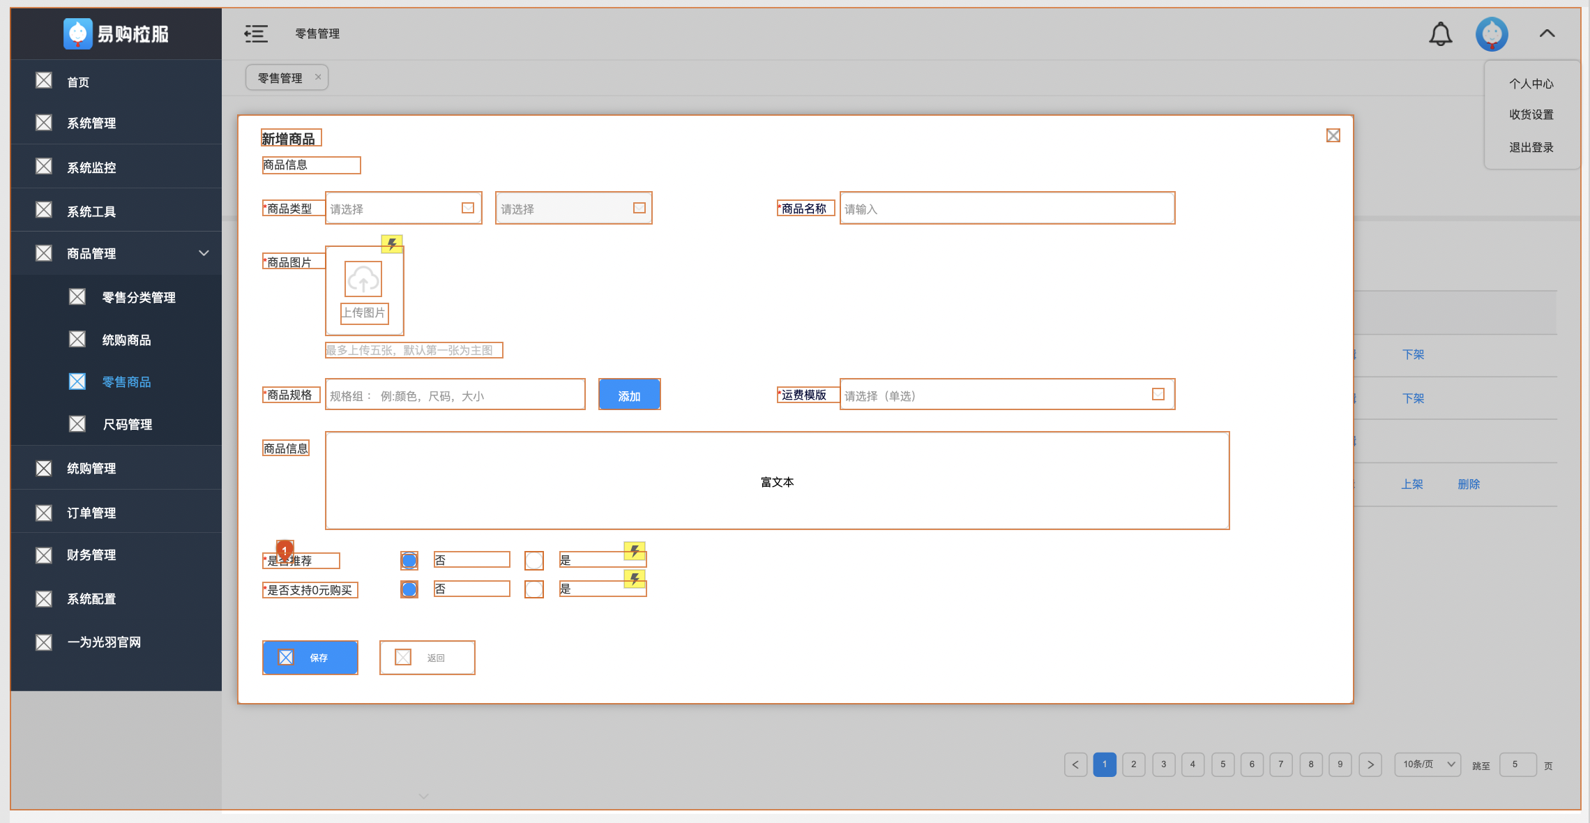The height and width of the screenshot is (823, 1590).
Task: Select 是 radio for 是否支持0元购买
Action: tap(534, 589)
